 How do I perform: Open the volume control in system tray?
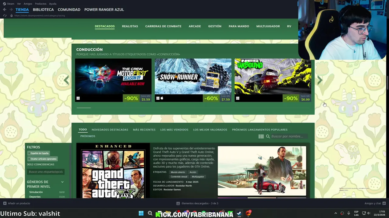(x=368, y=213)
